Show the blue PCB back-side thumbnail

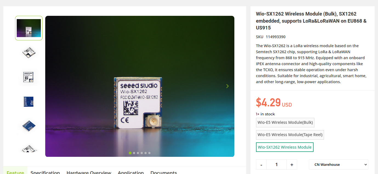[29, 101]
